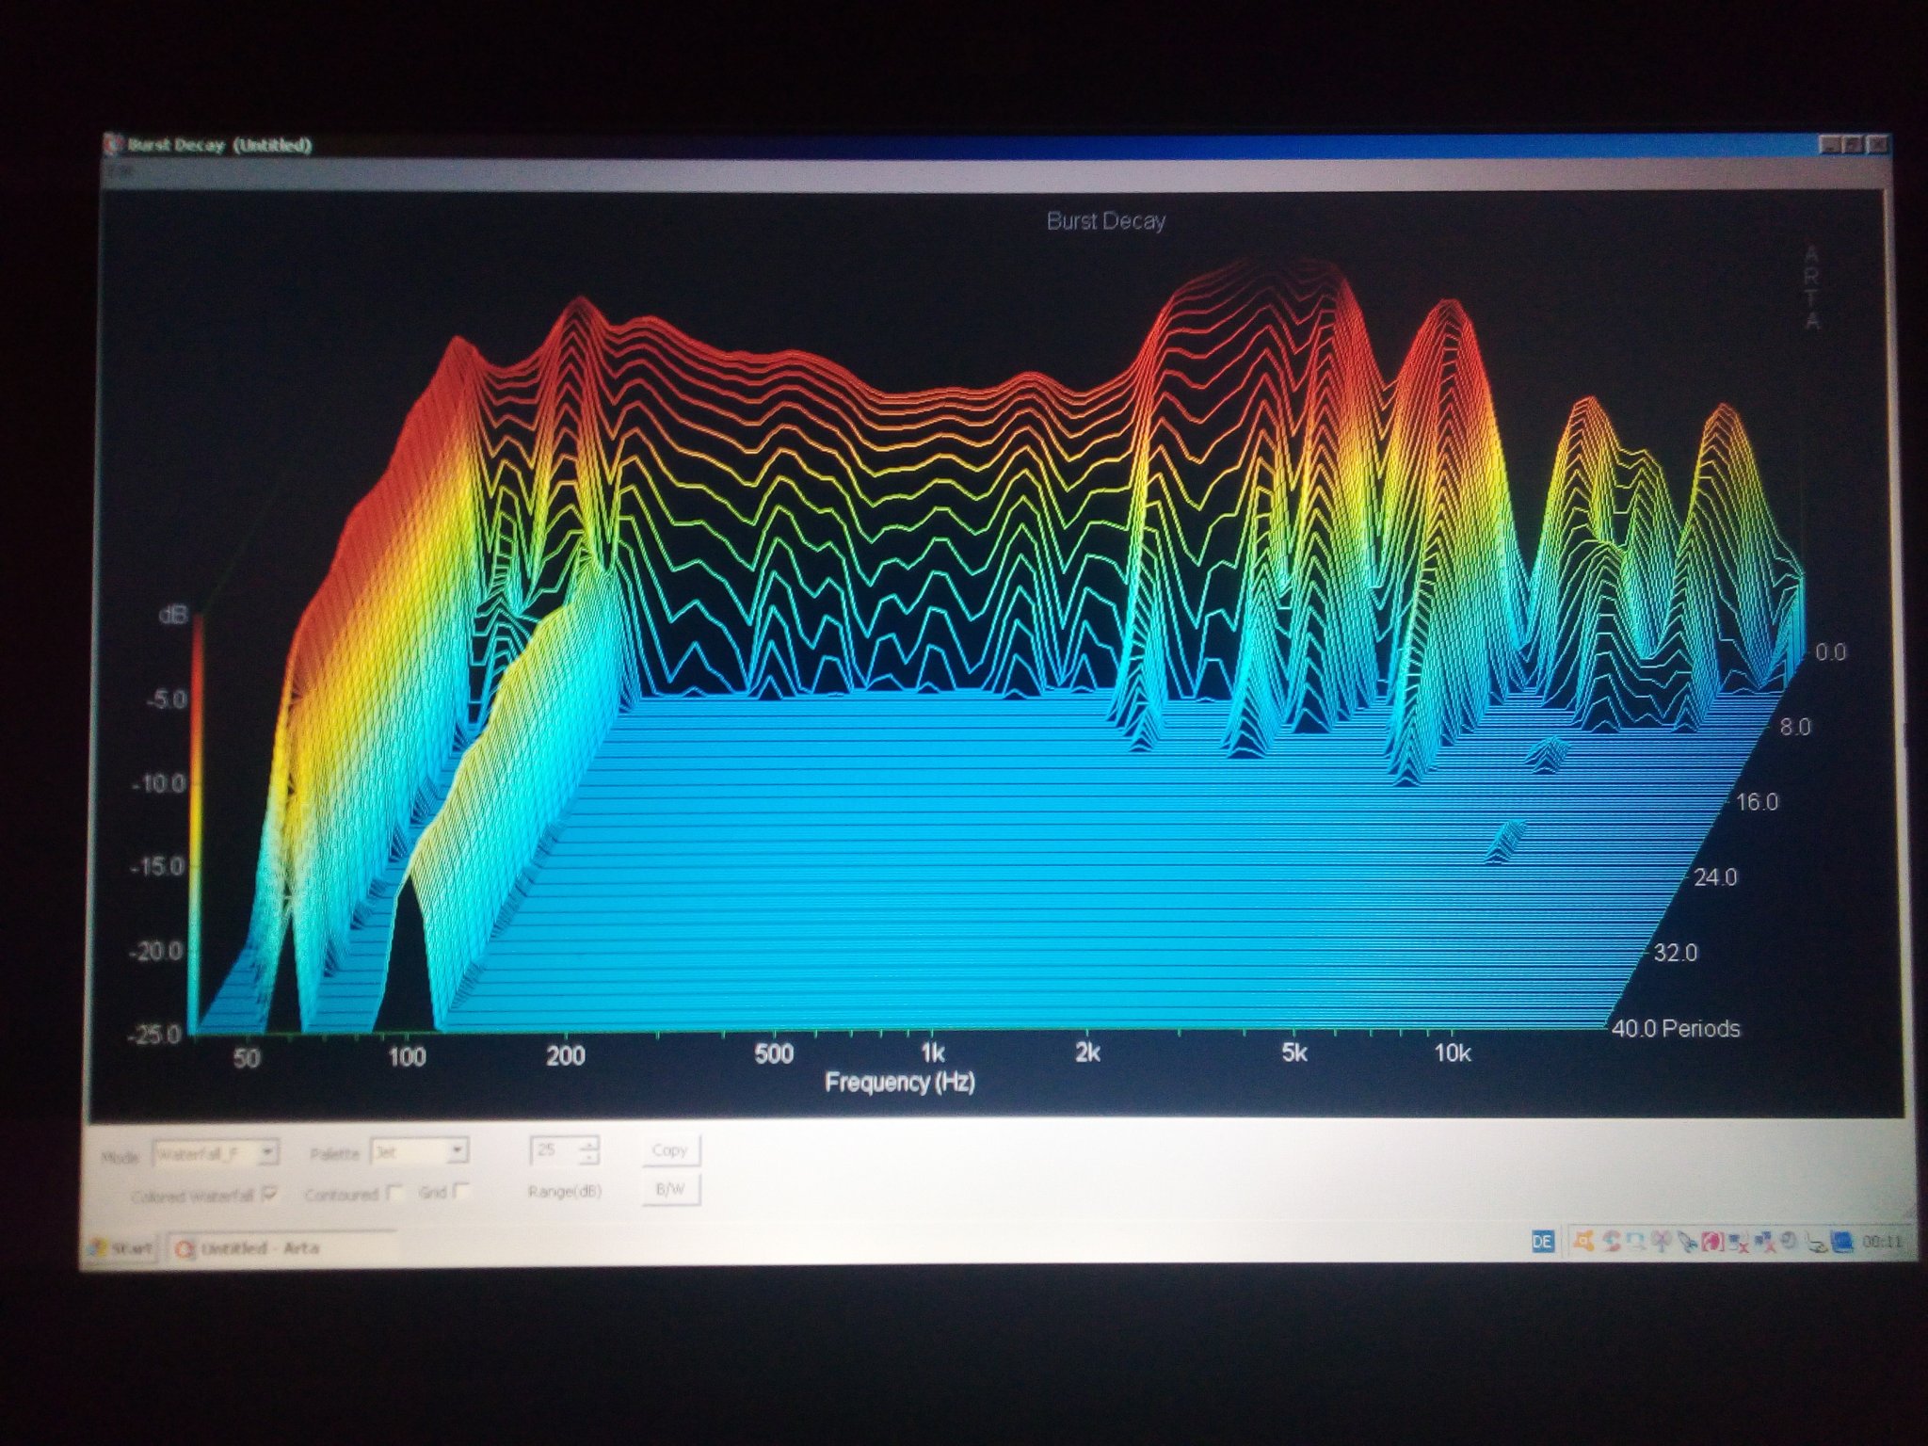Open the Palette dropdown set to Jet
This screenshot has height=1446, width=1928.
pyautogui.click(x=419, y=1150)
